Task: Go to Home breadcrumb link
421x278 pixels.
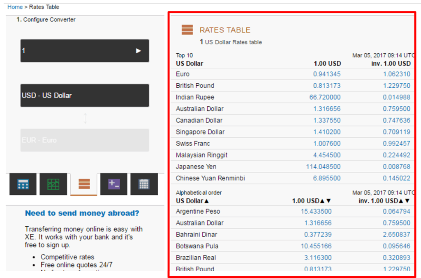Action: (x=15, y=7)
